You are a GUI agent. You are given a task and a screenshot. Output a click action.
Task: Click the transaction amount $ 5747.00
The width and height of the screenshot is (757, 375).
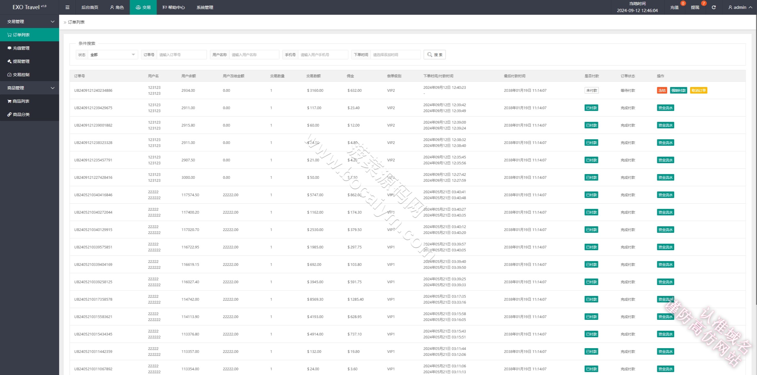click(x=315, y=195)
